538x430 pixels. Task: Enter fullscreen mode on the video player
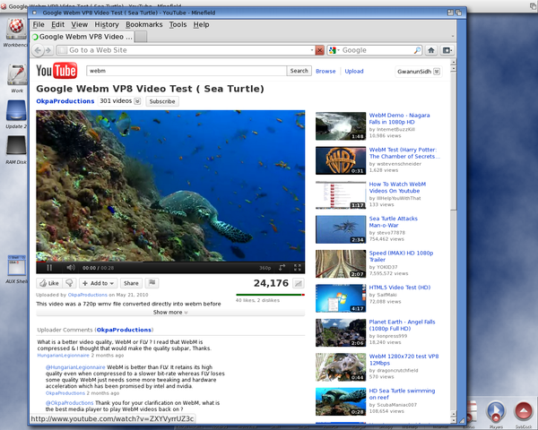[x=297, y=267]
